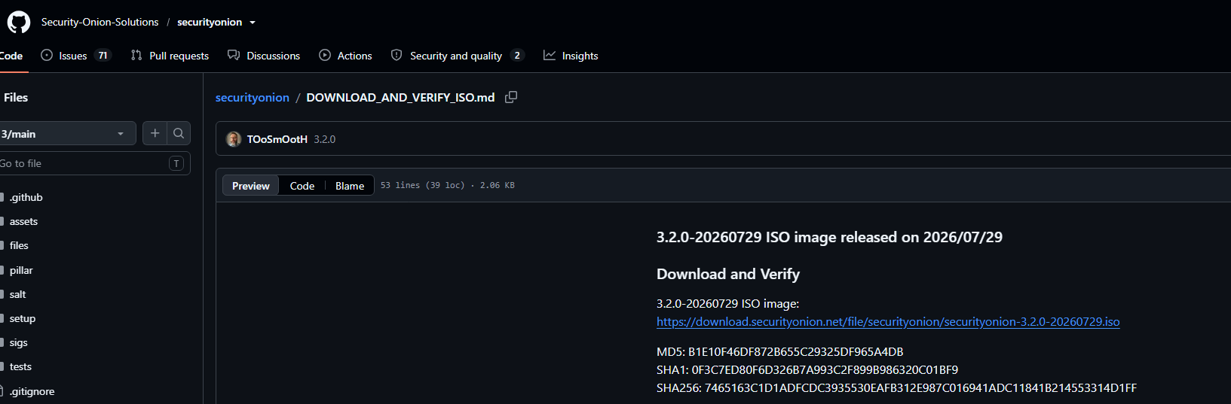This screenshot has width=1231, height=404.
Task: Click the securityonion breadcrumb link
Action: pos(253,97)
